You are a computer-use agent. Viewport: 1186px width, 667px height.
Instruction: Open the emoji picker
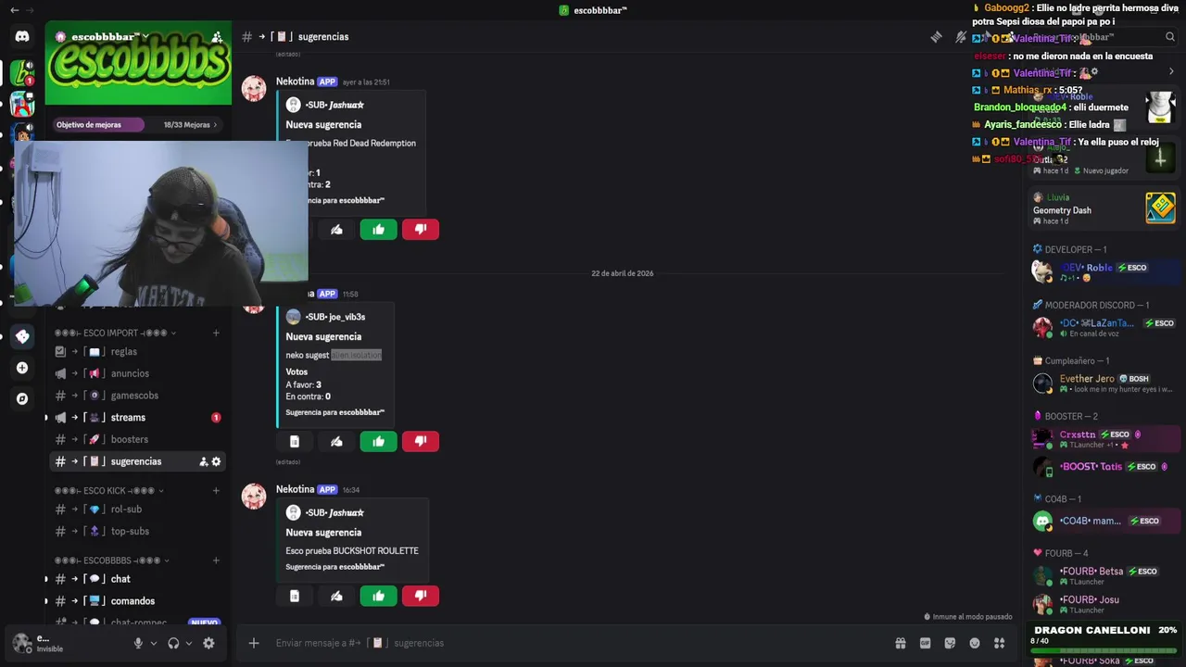(x=975, y=643)
